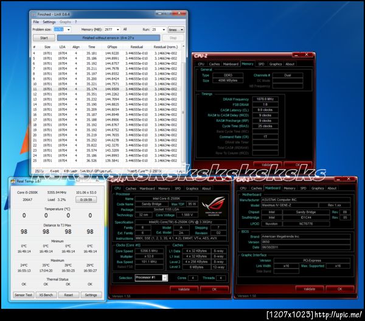Expand the Memory (MiB) dropdown in LinX
The image size is (365, 321).
[118, 30]
